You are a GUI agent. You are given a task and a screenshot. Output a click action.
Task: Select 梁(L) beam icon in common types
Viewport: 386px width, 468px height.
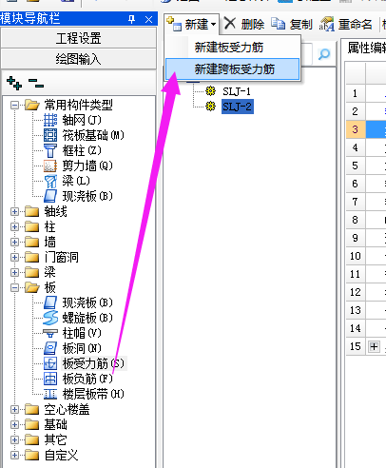(x=50, y=181)
